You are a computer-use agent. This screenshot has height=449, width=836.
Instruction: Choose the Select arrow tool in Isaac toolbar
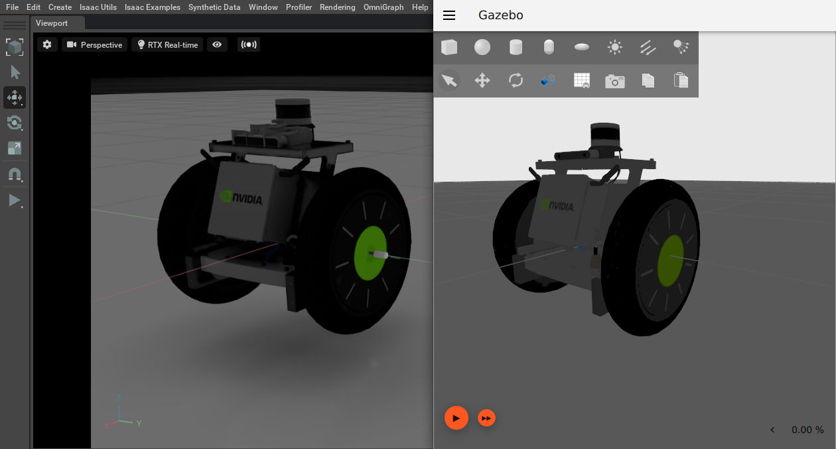[x=15, y=72]
